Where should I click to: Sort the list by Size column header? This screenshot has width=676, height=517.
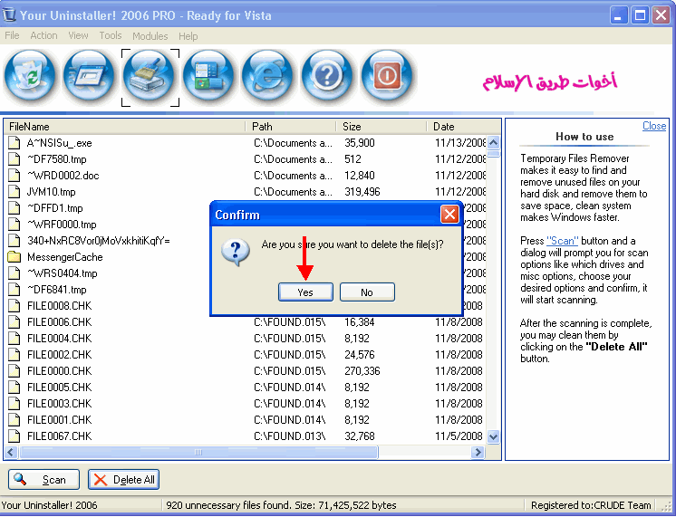coord(381,127)
